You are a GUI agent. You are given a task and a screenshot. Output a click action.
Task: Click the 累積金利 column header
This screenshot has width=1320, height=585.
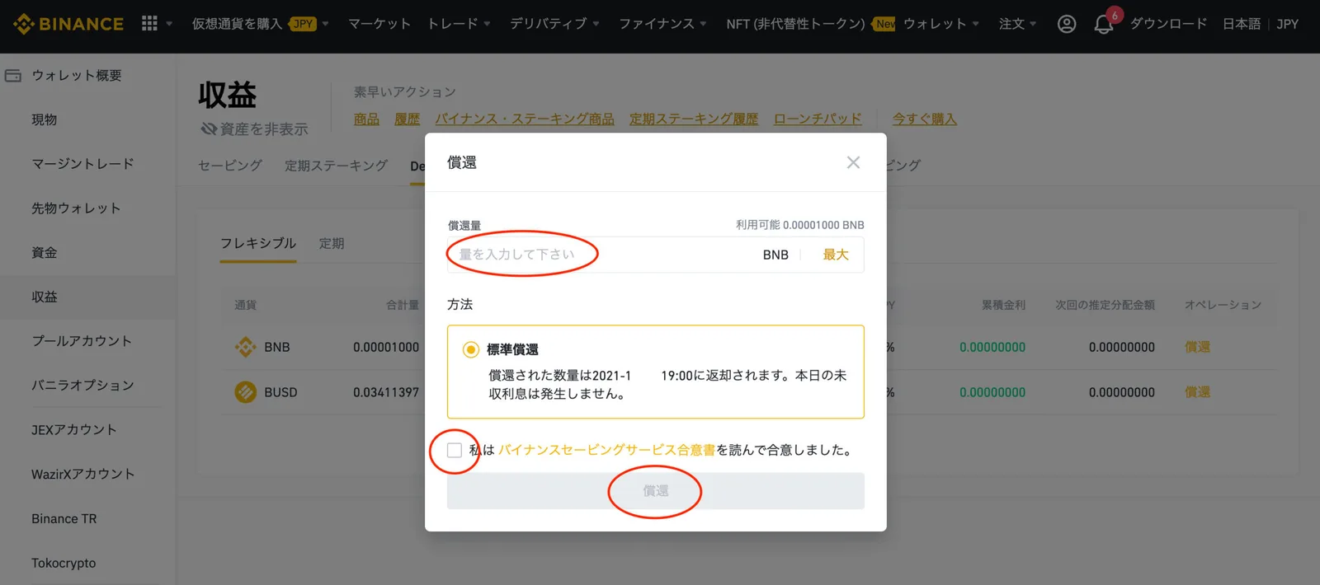[x=1003, y=305]
